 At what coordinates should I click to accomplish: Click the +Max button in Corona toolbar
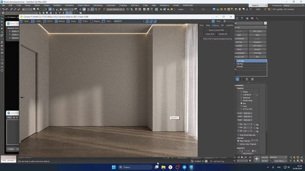pyautogui.click(x=36, y=21)
